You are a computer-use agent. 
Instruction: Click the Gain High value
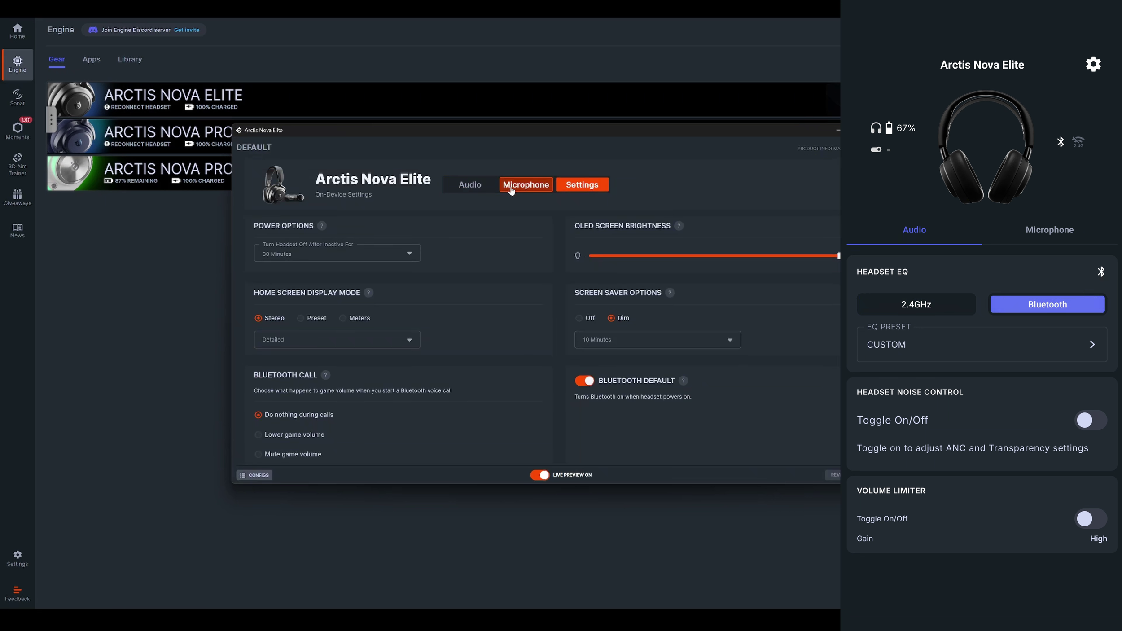point(1098,539)
